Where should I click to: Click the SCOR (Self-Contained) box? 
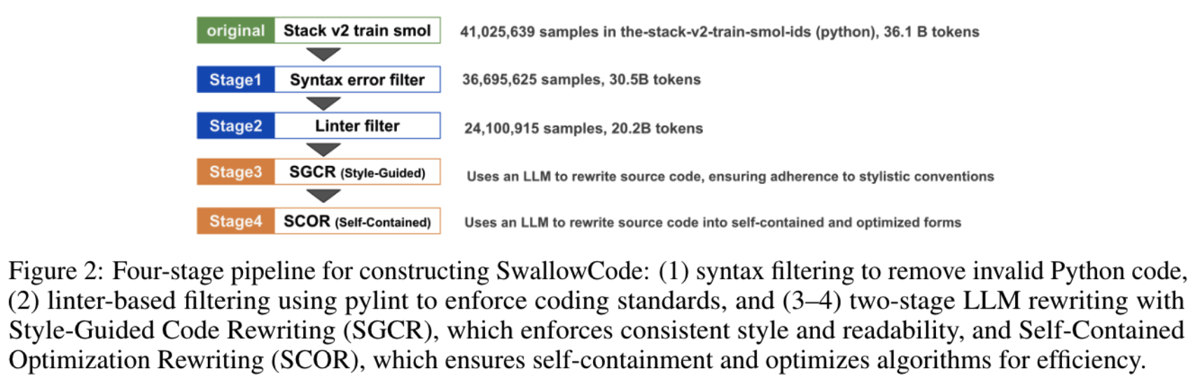point(357,221)
